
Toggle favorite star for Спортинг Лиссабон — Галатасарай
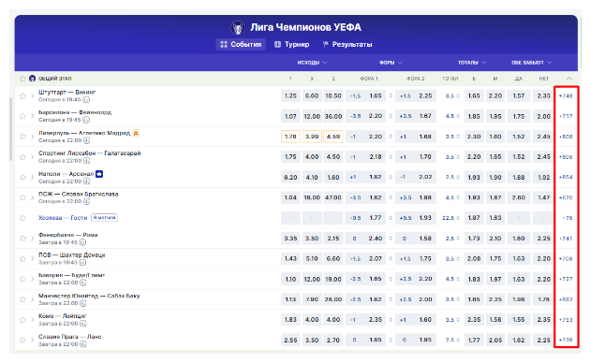click(22, 157)
